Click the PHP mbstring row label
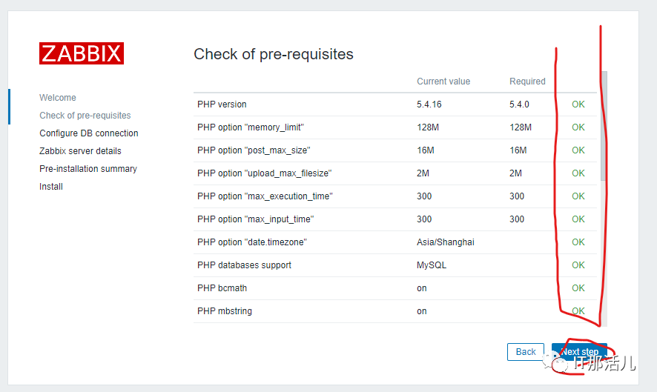Image resolution: width=657 pixels, height=392 pixels. click(225, 311)
